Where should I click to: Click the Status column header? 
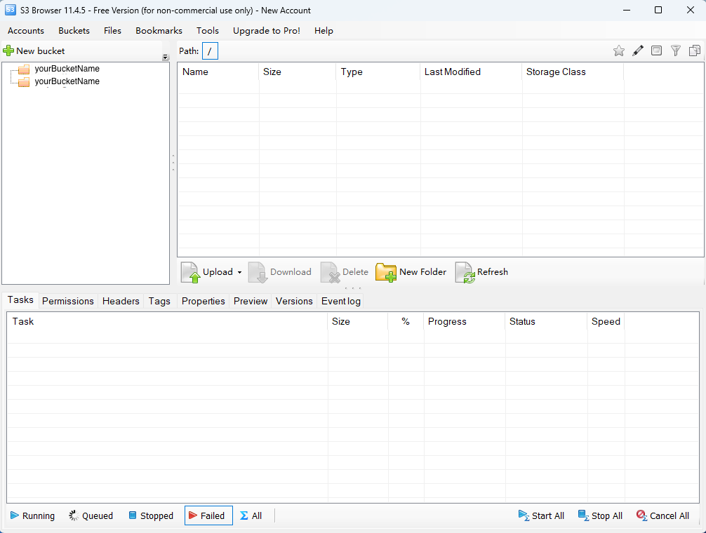point(546,322)
